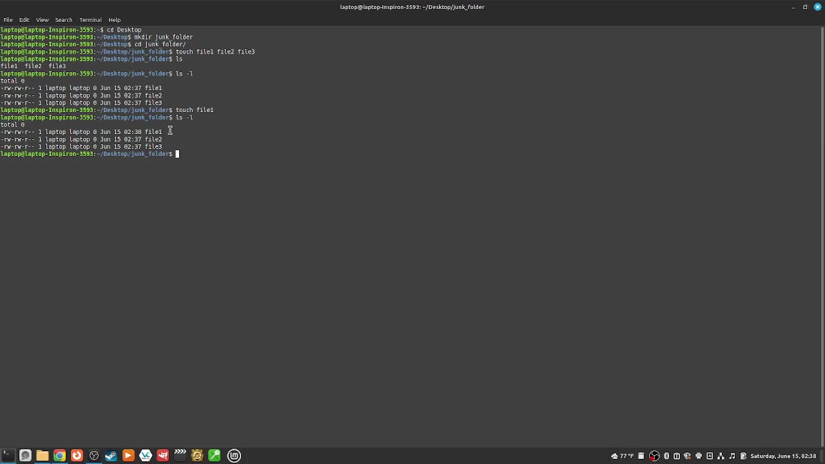Open the calendar clock Saturday, June 15

pos(783,456)
